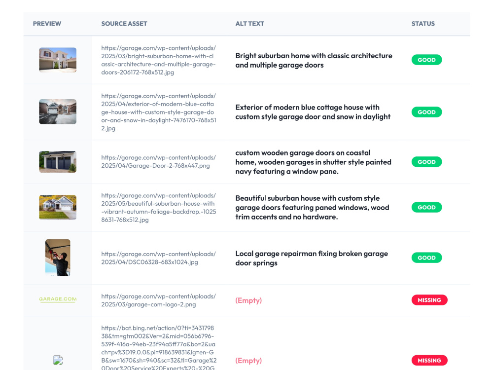The width and height of the screenshot is (493, 370).
Task: Open the bat.bing.net action source URL
Action: click(159, 348)
